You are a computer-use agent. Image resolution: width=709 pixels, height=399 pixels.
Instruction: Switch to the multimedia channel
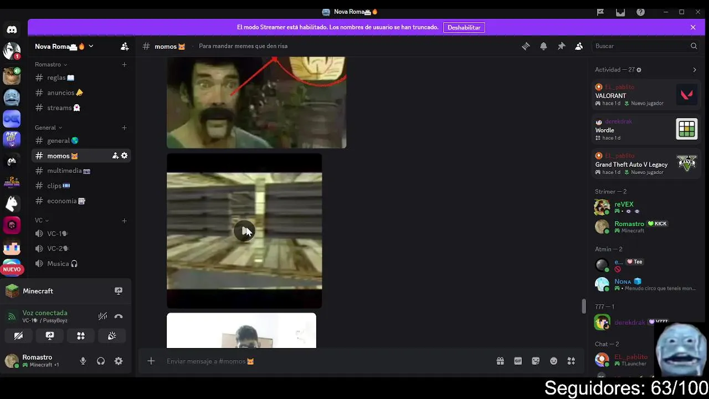(81, 171)
